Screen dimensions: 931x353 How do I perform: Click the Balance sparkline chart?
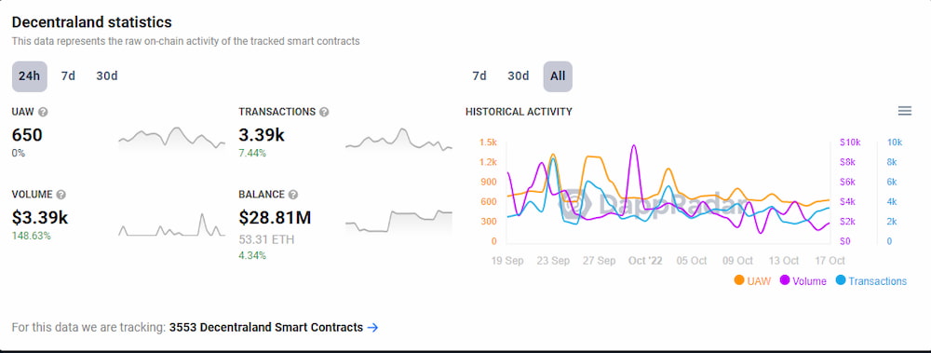click(398, 221)
